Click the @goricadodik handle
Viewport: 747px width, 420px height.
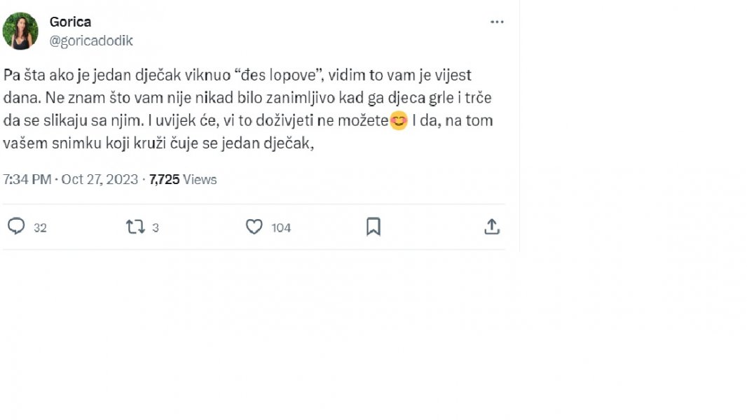(92, 41)
